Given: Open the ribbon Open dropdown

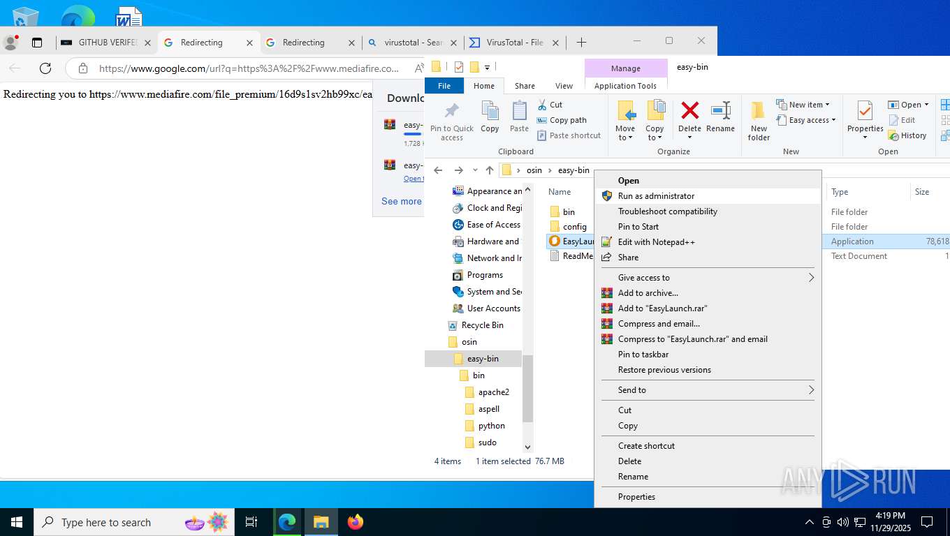Looking at the screenshot, I should click(x=908, y=105).
